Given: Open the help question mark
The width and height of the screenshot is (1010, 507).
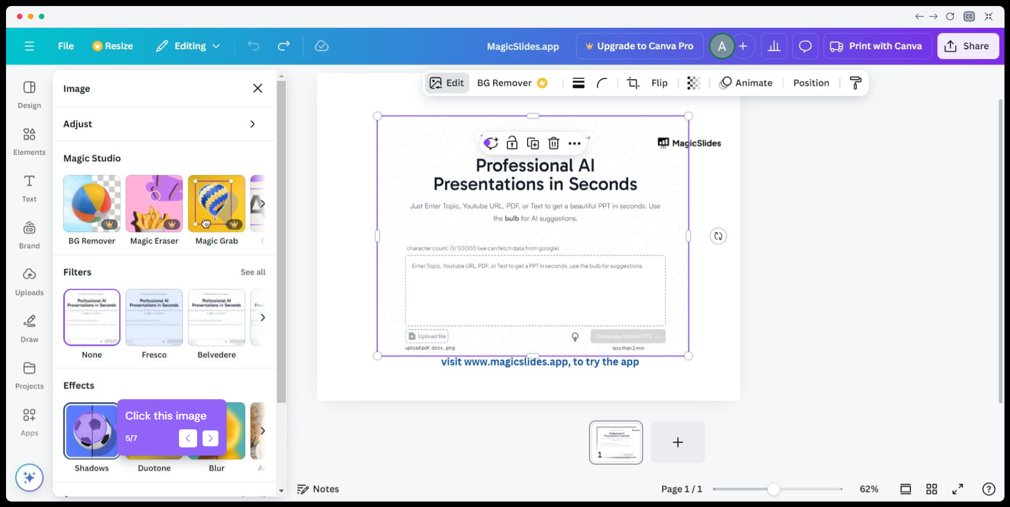Looking at the screenshot, I should click(x=989, y=489).
